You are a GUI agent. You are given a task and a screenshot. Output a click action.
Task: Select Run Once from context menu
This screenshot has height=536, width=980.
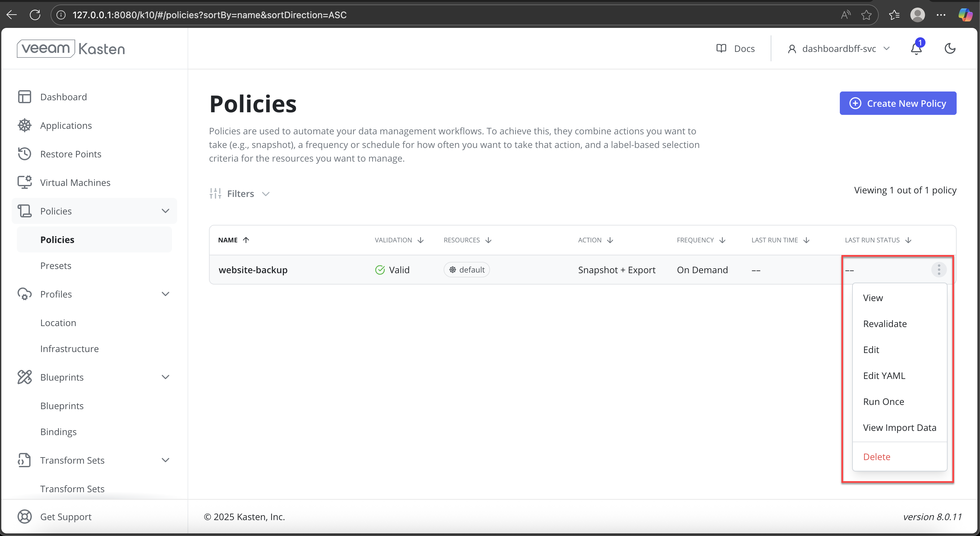[883, 402]
